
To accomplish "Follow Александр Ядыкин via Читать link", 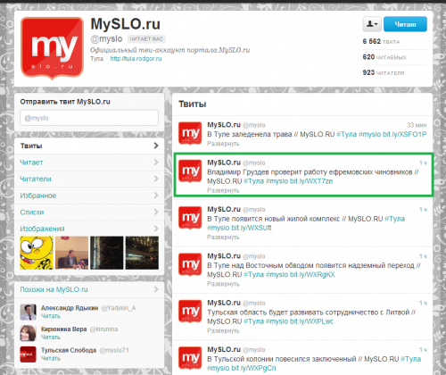I will [x=51, y=316].
